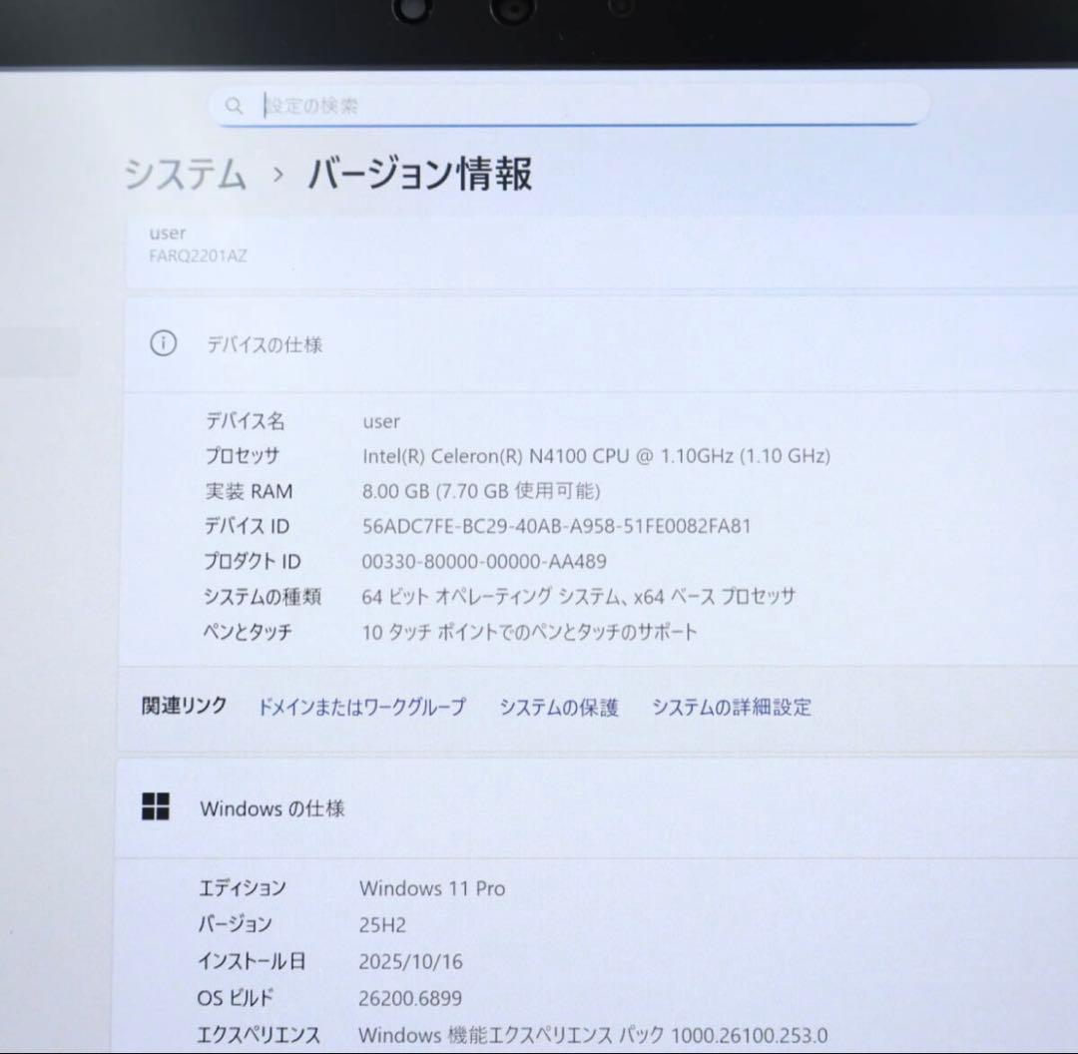Image resolution: width=1078 pixels, height=1054 pixels.
Task: Select the バージョン情報 page title
Action: [x=419, y=175]
